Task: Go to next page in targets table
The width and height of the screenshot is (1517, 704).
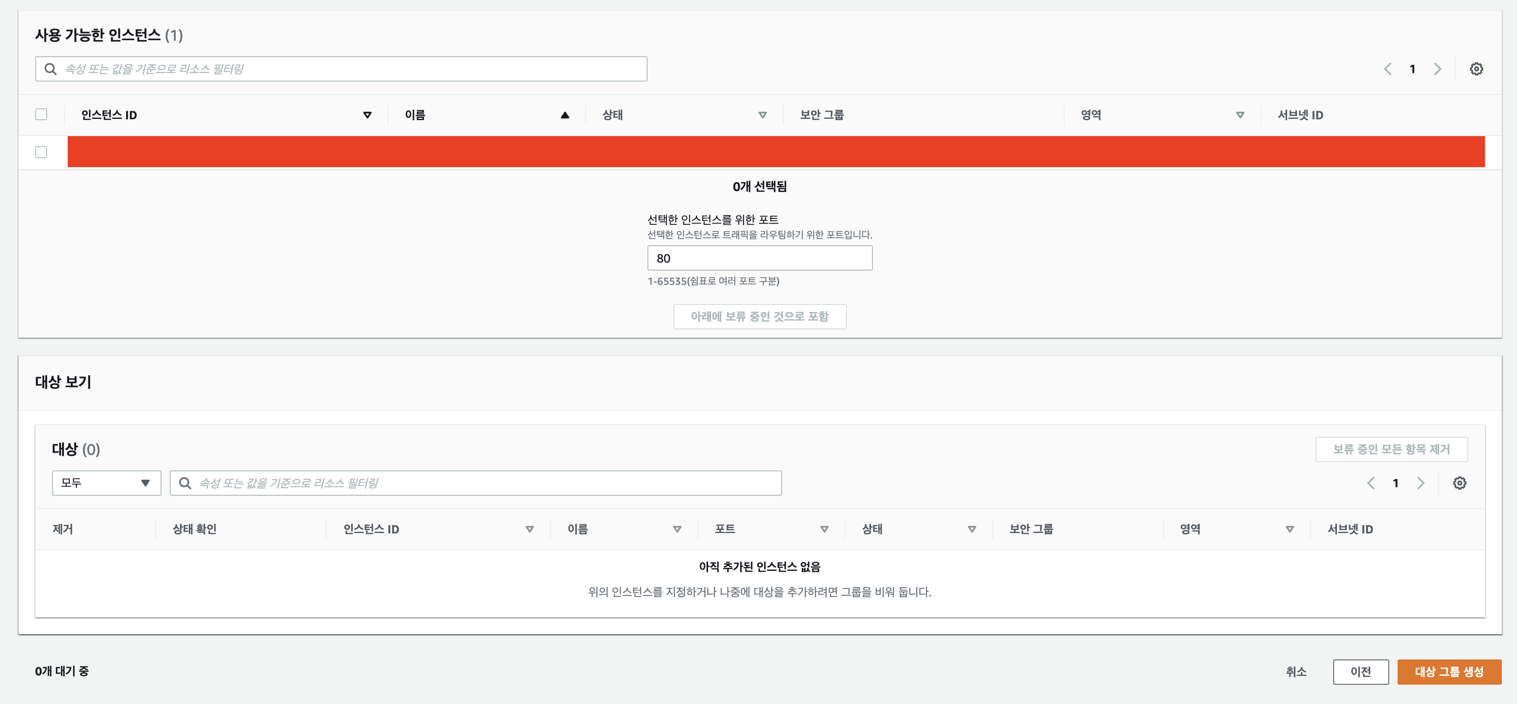Action: (x=1420, y=483)
